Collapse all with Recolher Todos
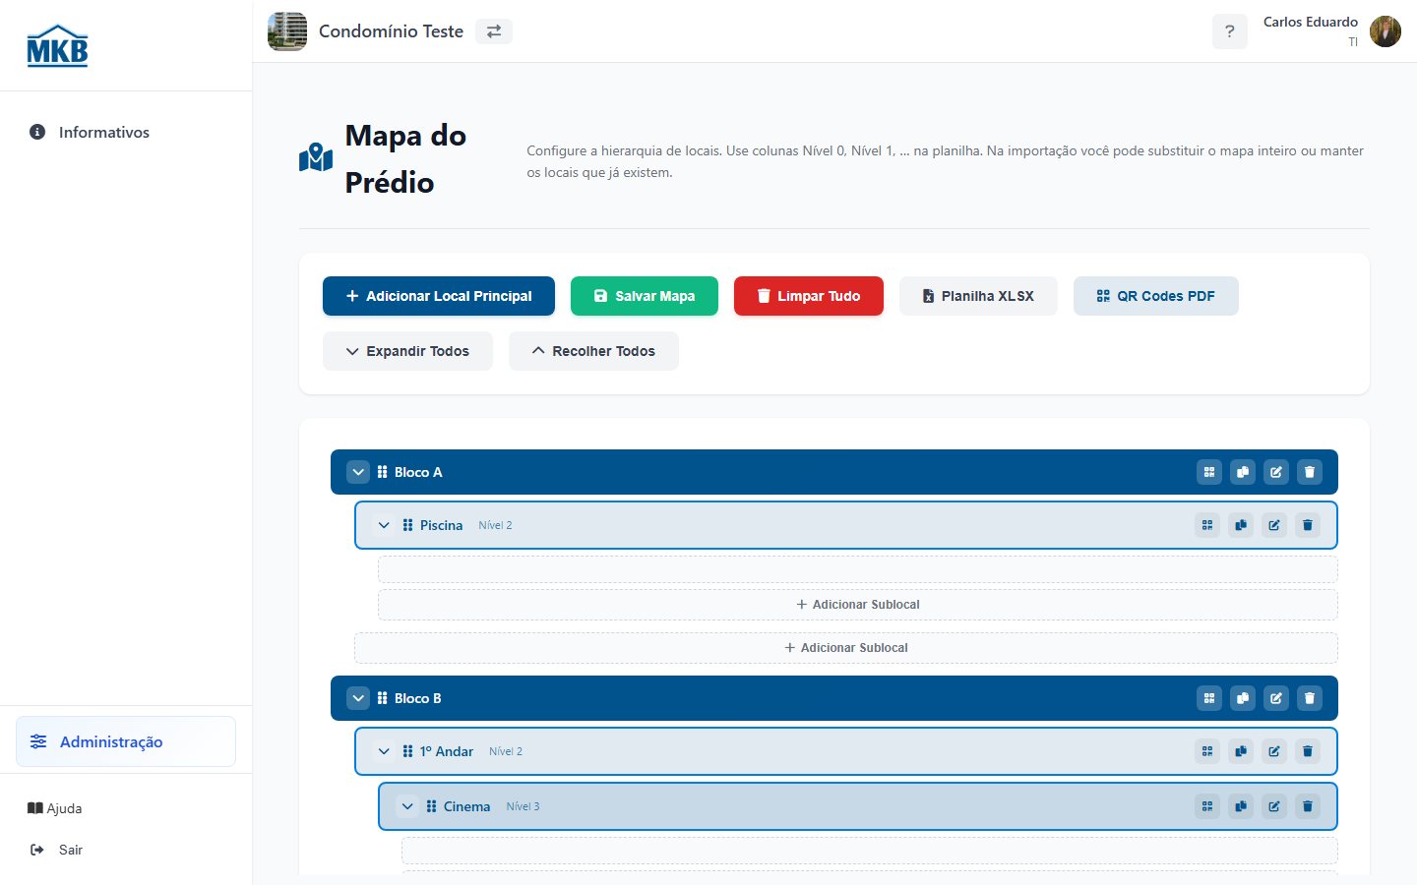The height and width of the screenshot is (885, 1417). point(593,351)
